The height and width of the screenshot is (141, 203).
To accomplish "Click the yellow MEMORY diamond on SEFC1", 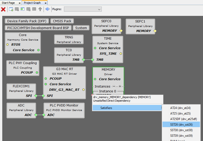I will pos(155,31).
